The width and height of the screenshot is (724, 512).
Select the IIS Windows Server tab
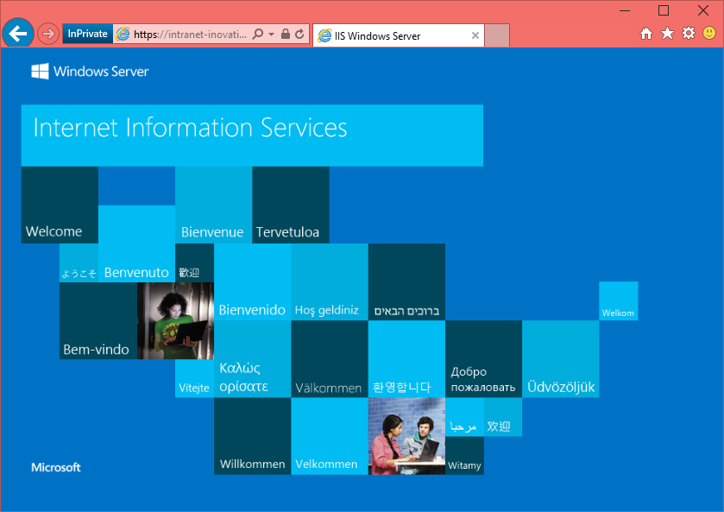pos(388,36)
